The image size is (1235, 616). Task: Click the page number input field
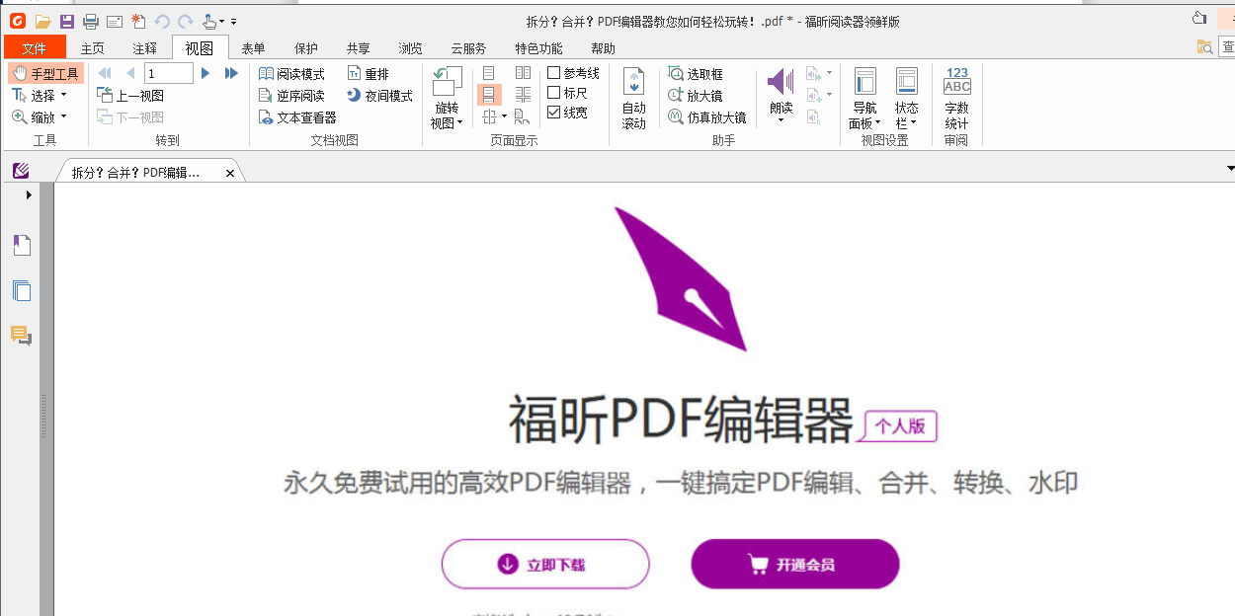click(168, 73)
